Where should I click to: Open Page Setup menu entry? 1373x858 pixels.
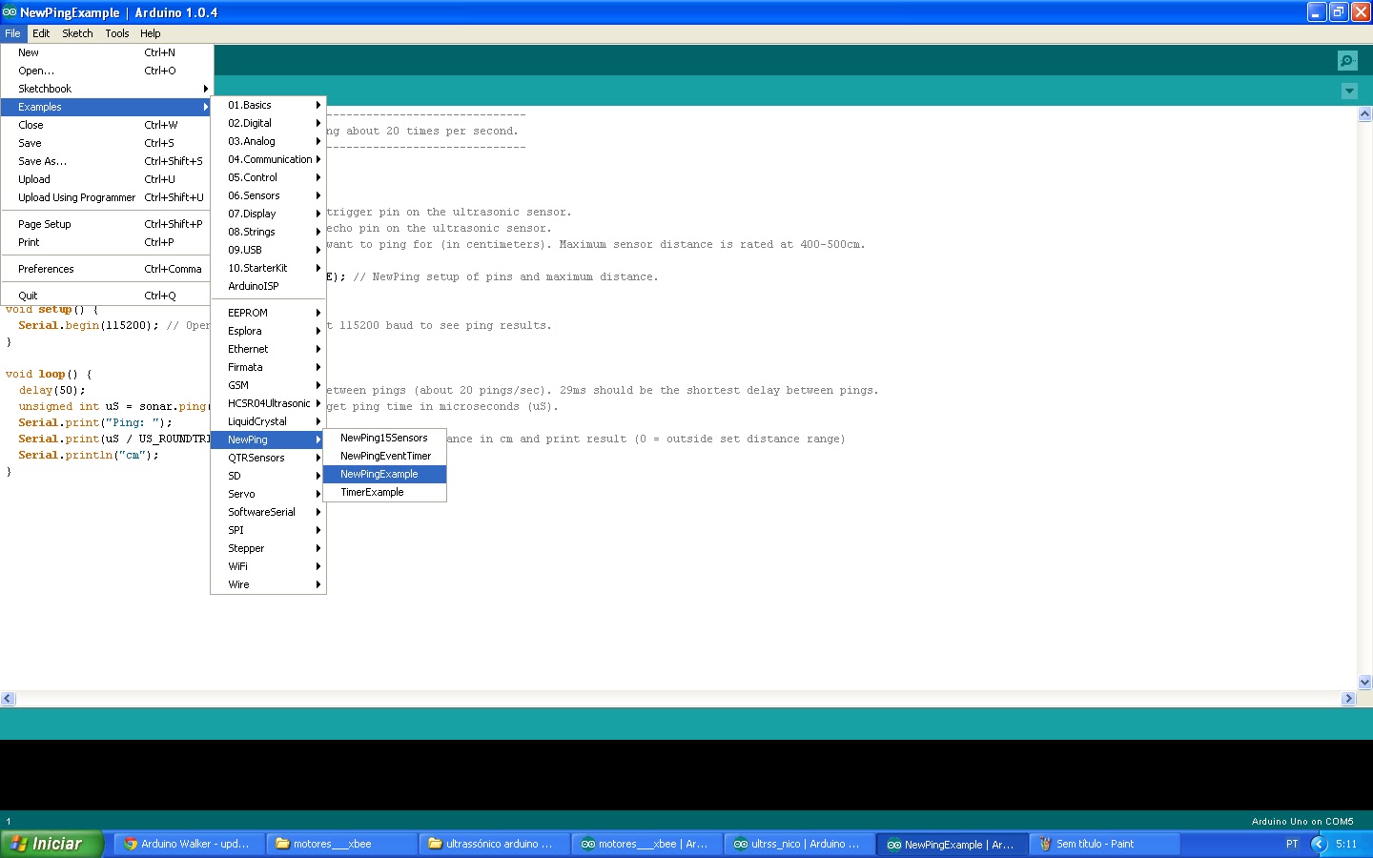point(106,224)
